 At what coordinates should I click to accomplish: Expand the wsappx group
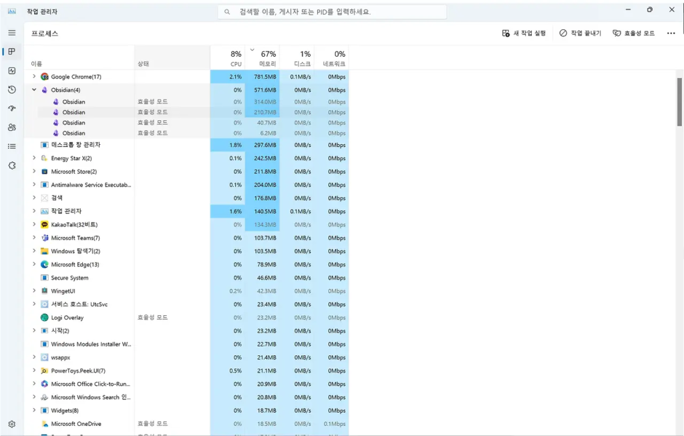coord(34,357)
